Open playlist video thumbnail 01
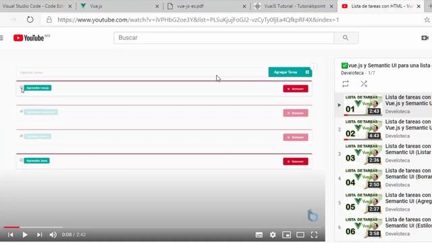Viewport: 432px width, 243px height. tap(363, 105)
